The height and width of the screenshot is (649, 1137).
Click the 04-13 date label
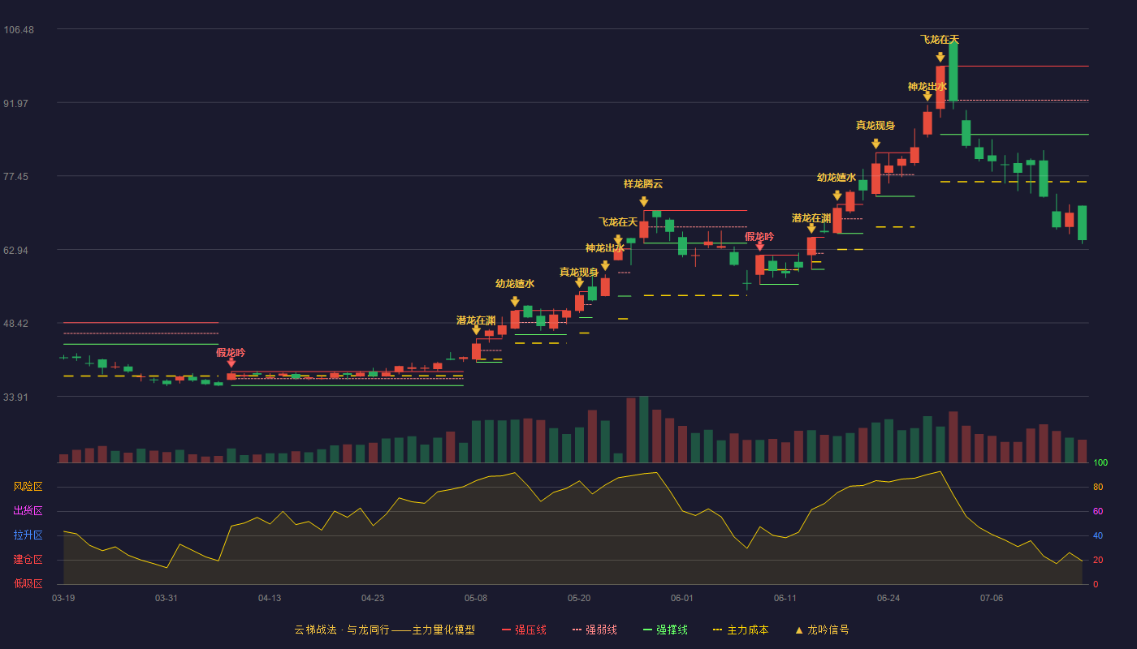point(270,598)
